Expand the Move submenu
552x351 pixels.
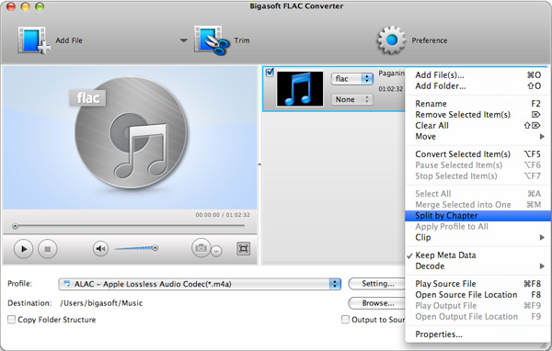coord(477,137)
